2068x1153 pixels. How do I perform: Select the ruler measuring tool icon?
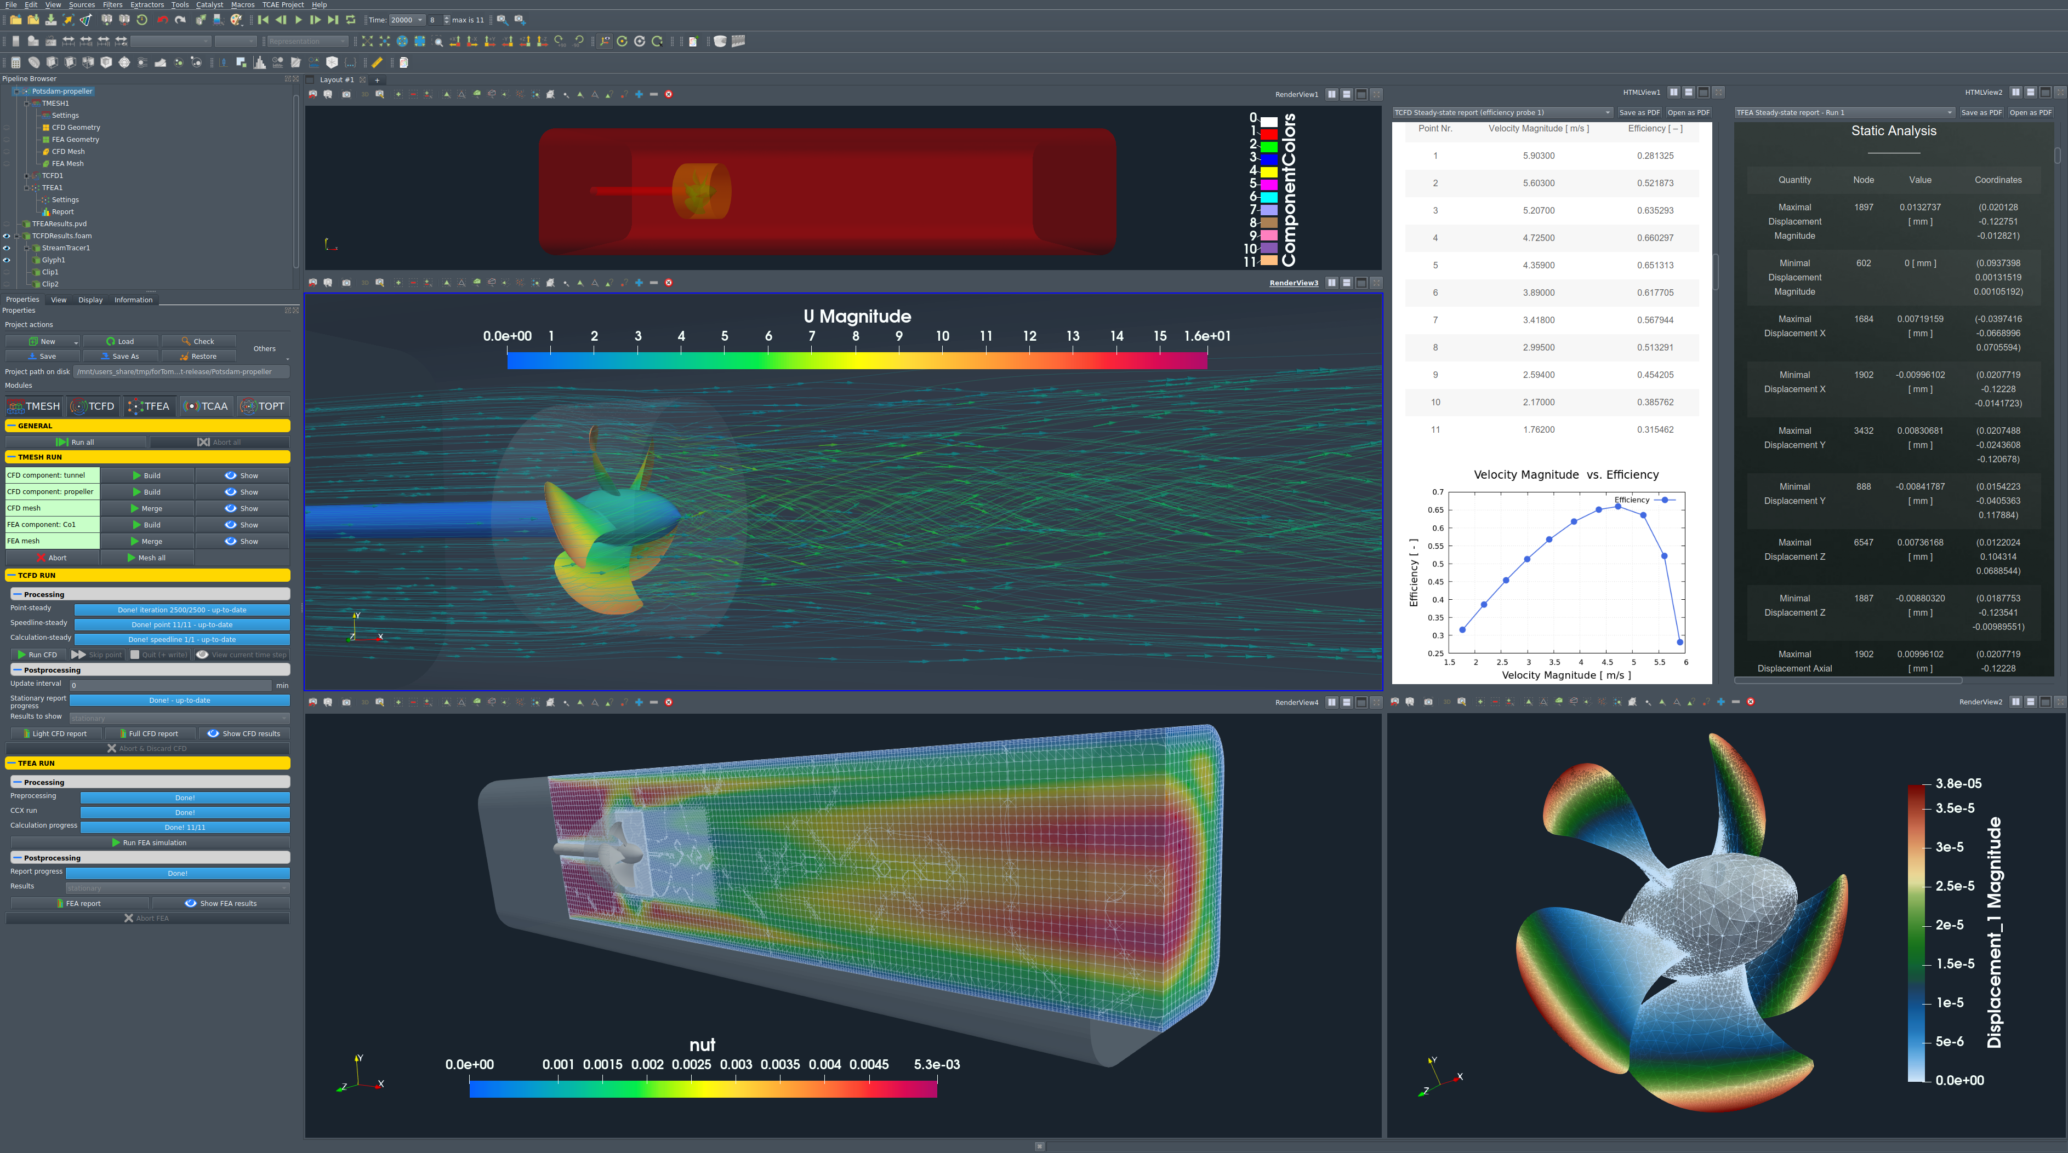coord(377,62)
